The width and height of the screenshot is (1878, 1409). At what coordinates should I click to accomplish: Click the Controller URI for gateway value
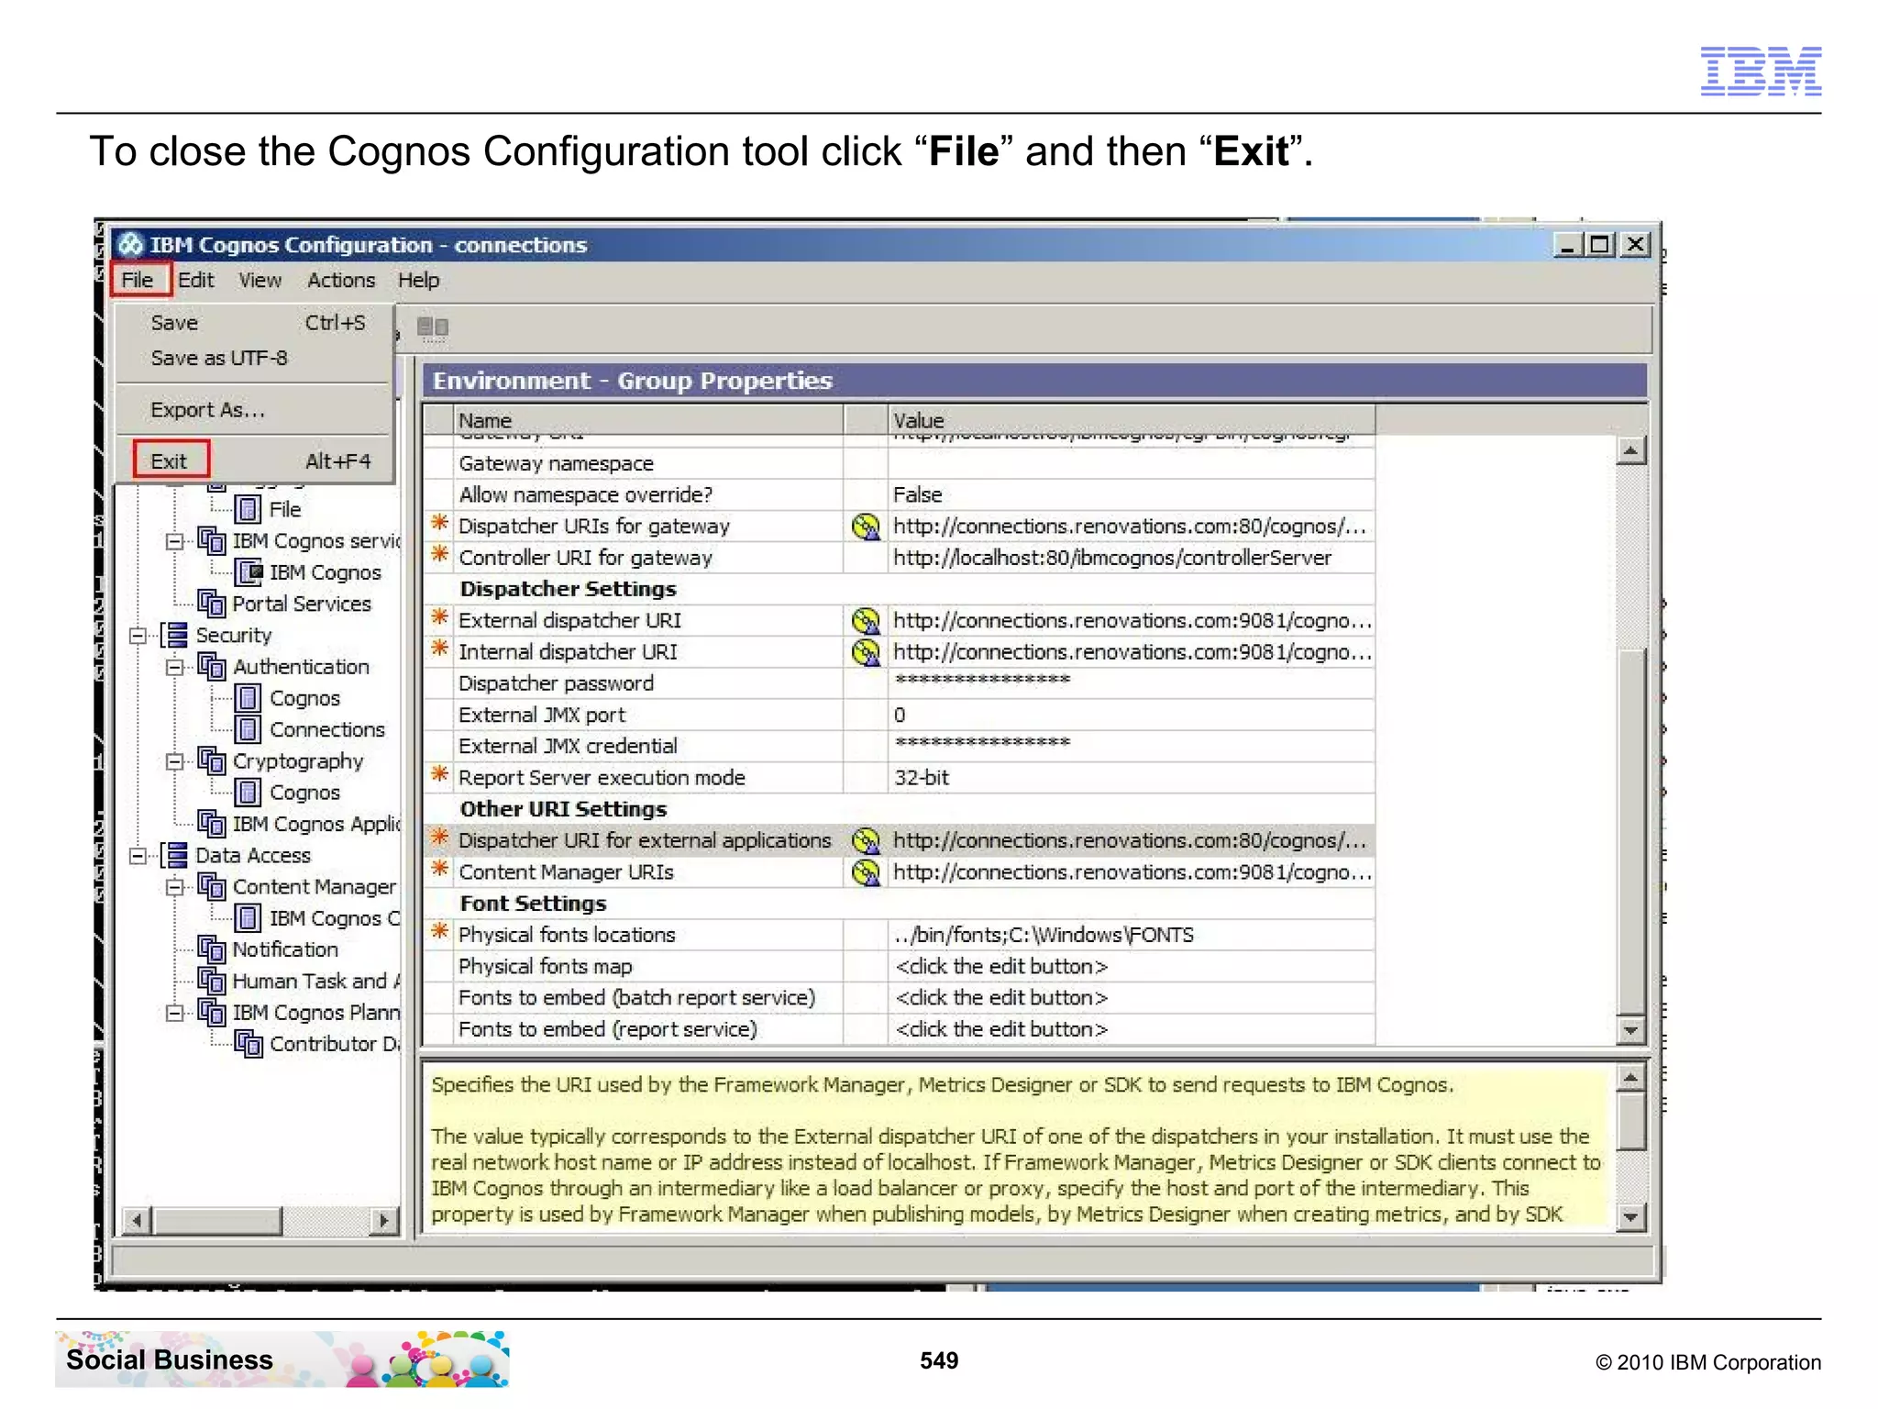click(1132, 558)
